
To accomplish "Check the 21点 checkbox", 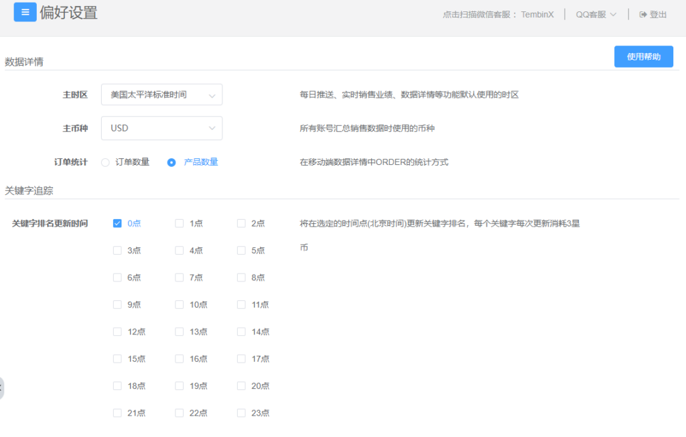I will (x=117, y=413).
